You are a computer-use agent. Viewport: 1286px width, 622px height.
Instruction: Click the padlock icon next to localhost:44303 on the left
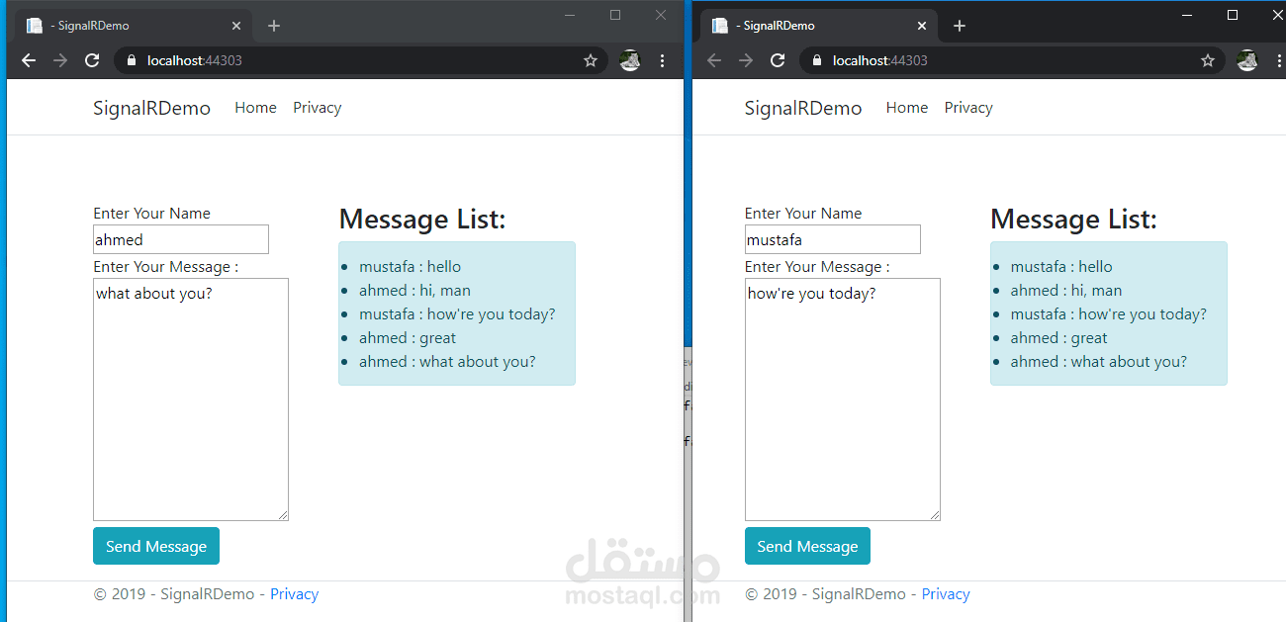click(x=131, y=60)
